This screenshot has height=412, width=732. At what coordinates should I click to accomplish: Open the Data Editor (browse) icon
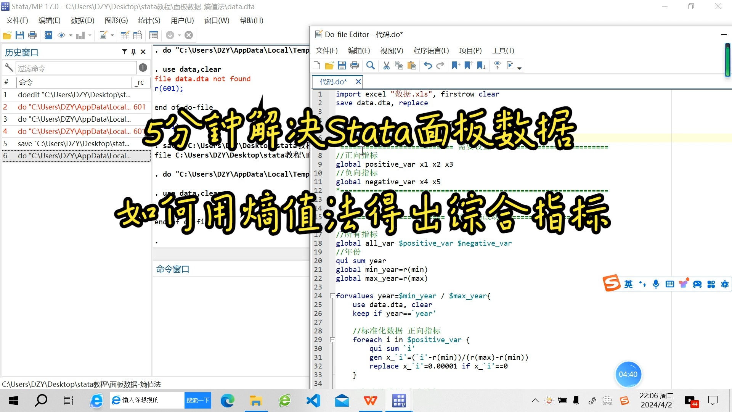pos(138,35)
